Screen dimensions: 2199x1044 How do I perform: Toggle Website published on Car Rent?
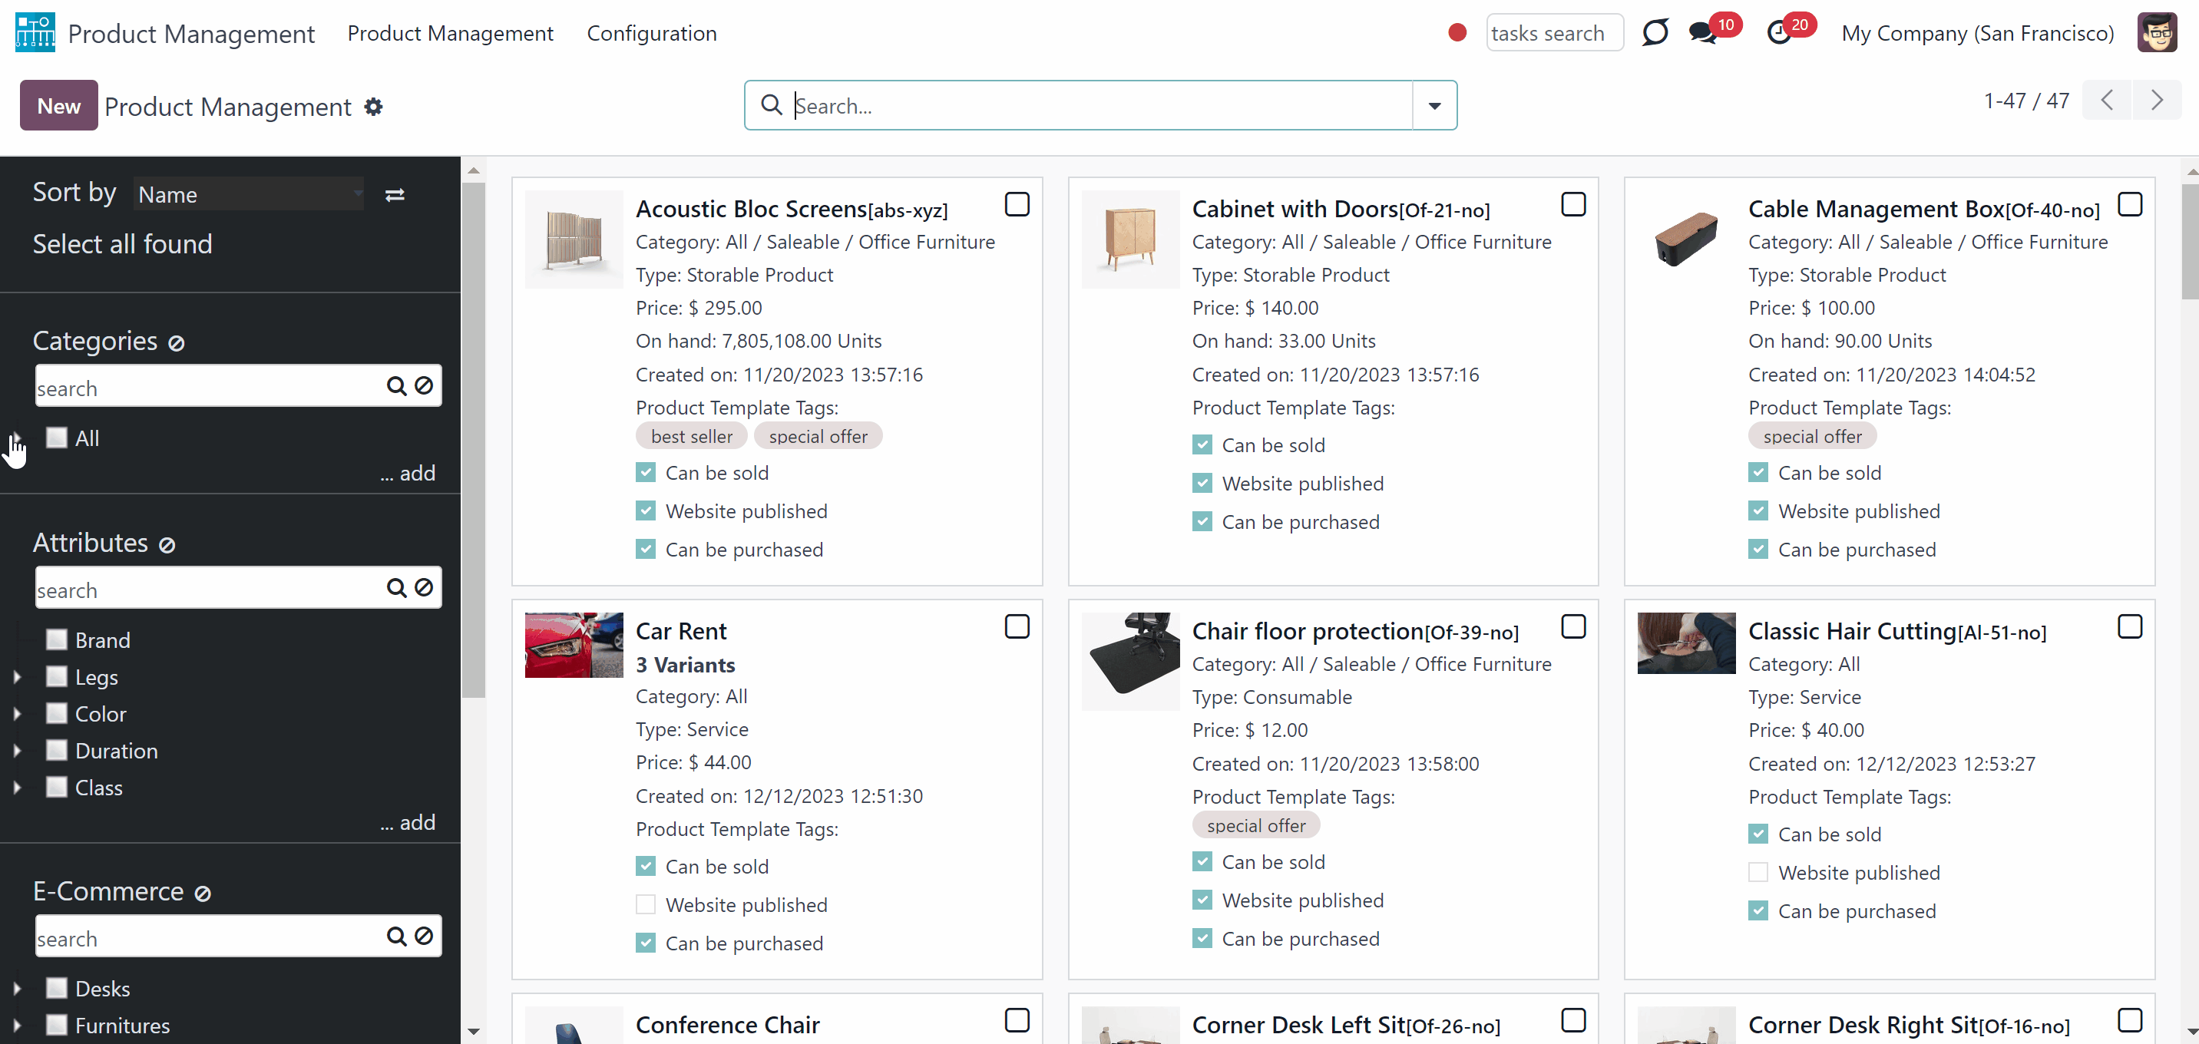(x=646, y=904)
